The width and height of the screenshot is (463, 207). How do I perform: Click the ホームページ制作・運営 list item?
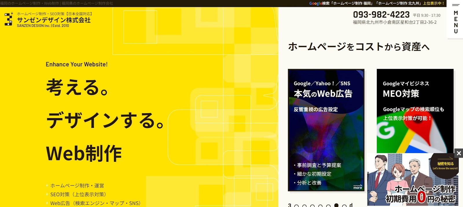[x=77, y=186]
